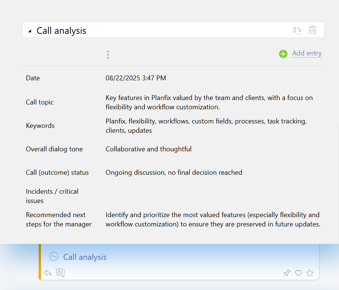
Task: Click the Incidents / critical issues label
Action: (52, 196)
